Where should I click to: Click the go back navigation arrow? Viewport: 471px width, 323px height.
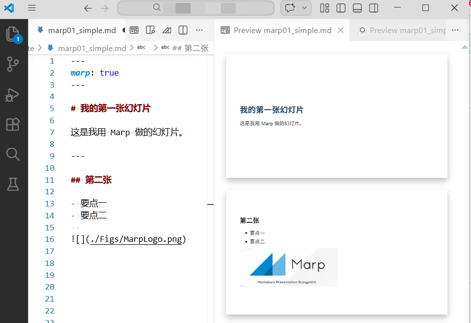click(x=88, y=8)
